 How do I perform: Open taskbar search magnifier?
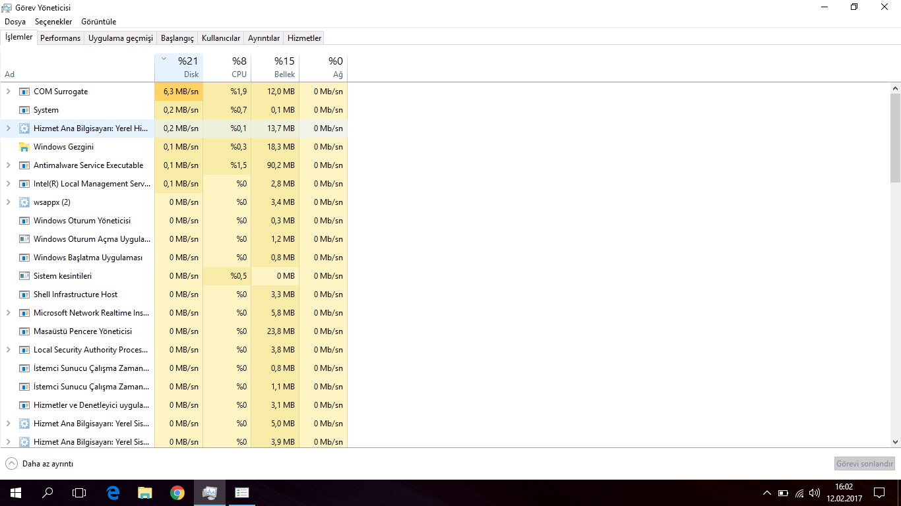[47, 493]
